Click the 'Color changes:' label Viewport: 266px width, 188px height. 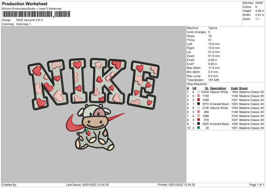click(x=196, y=32)
